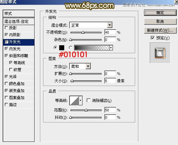This screenshot has height=145, width=178.
Task: Enable 消除锯齿 anti-aliased checkbox
Action: [89, 100]
